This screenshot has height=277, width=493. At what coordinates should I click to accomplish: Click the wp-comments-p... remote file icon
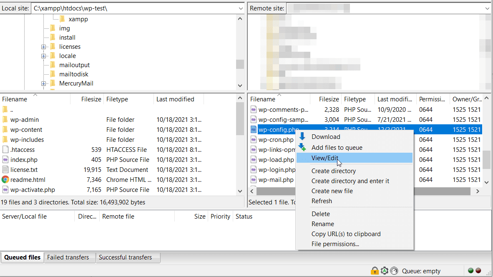coord(254,109)
